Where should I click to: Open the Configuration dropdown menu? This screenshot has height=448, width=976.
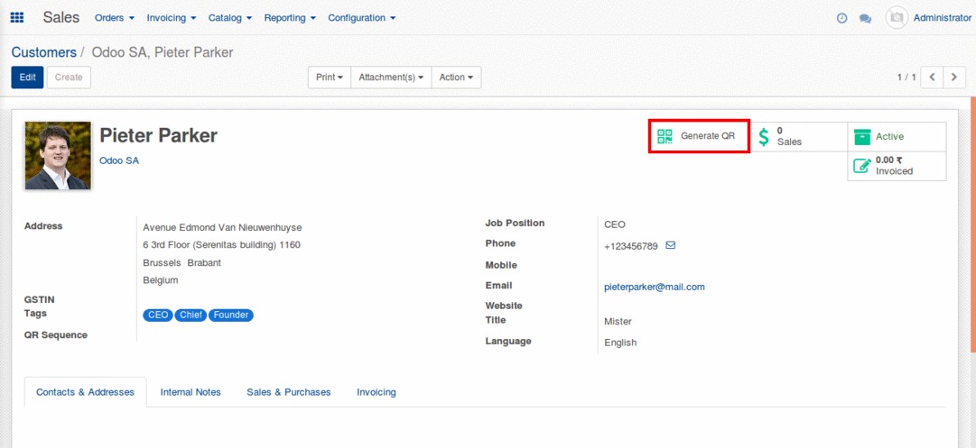[x=362, y=18]
